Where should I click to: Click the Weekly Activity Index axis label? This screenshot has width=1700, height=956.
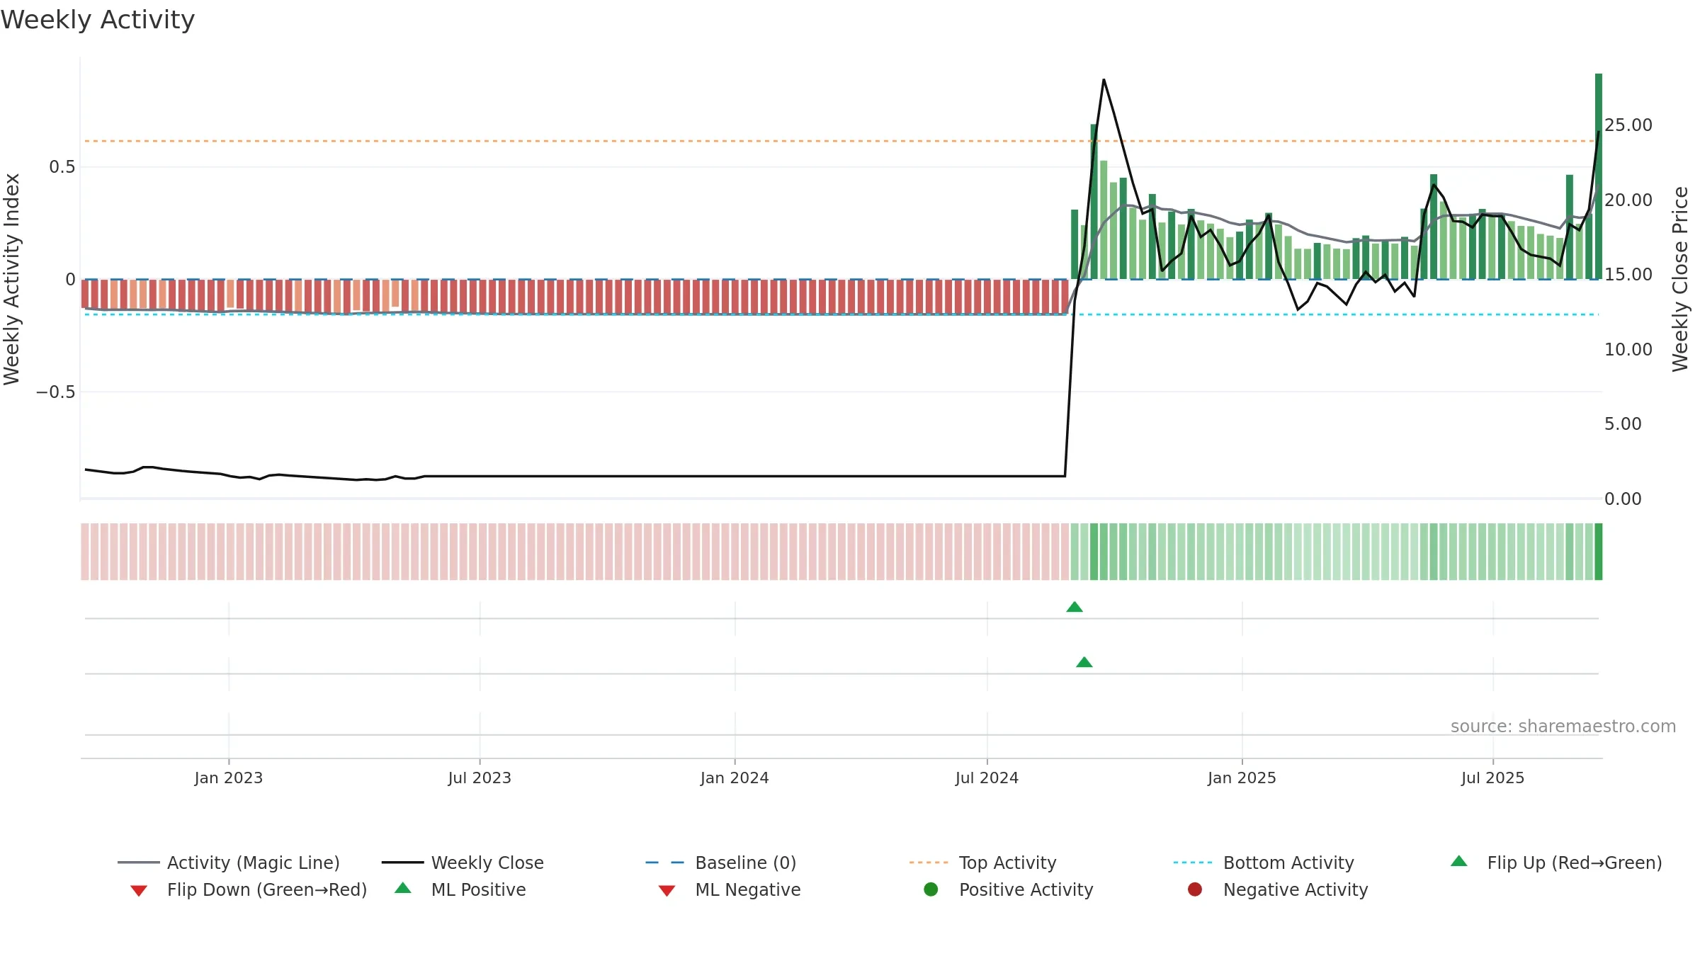[x=12, y=279]
